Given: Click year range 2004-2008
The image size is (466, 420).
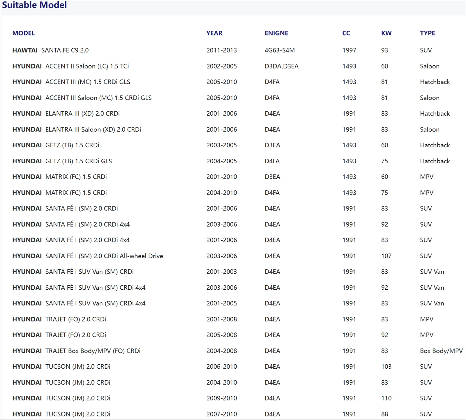Looking at the screenshot, I should click(222, 351).
